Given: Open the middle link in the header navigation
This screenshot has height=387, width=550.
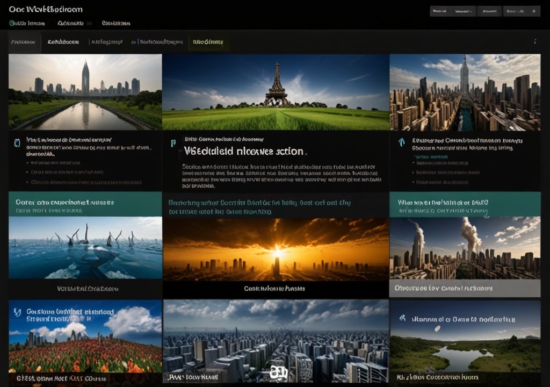Looking at the screenshot, I should pos(70,23).
